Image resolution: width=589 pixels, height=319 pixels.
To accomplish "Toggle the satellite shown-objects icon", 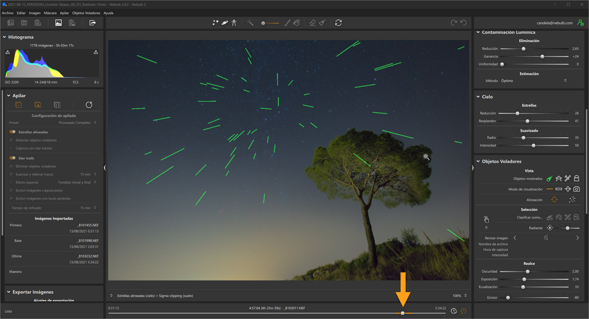I will pos(568,178).
